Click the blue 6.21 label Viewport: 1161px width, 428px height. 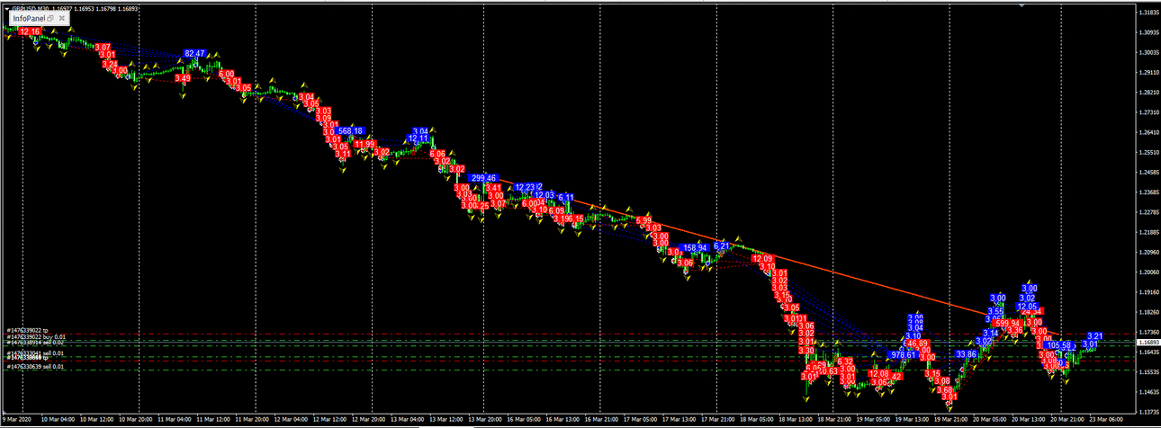click(721, 245)
